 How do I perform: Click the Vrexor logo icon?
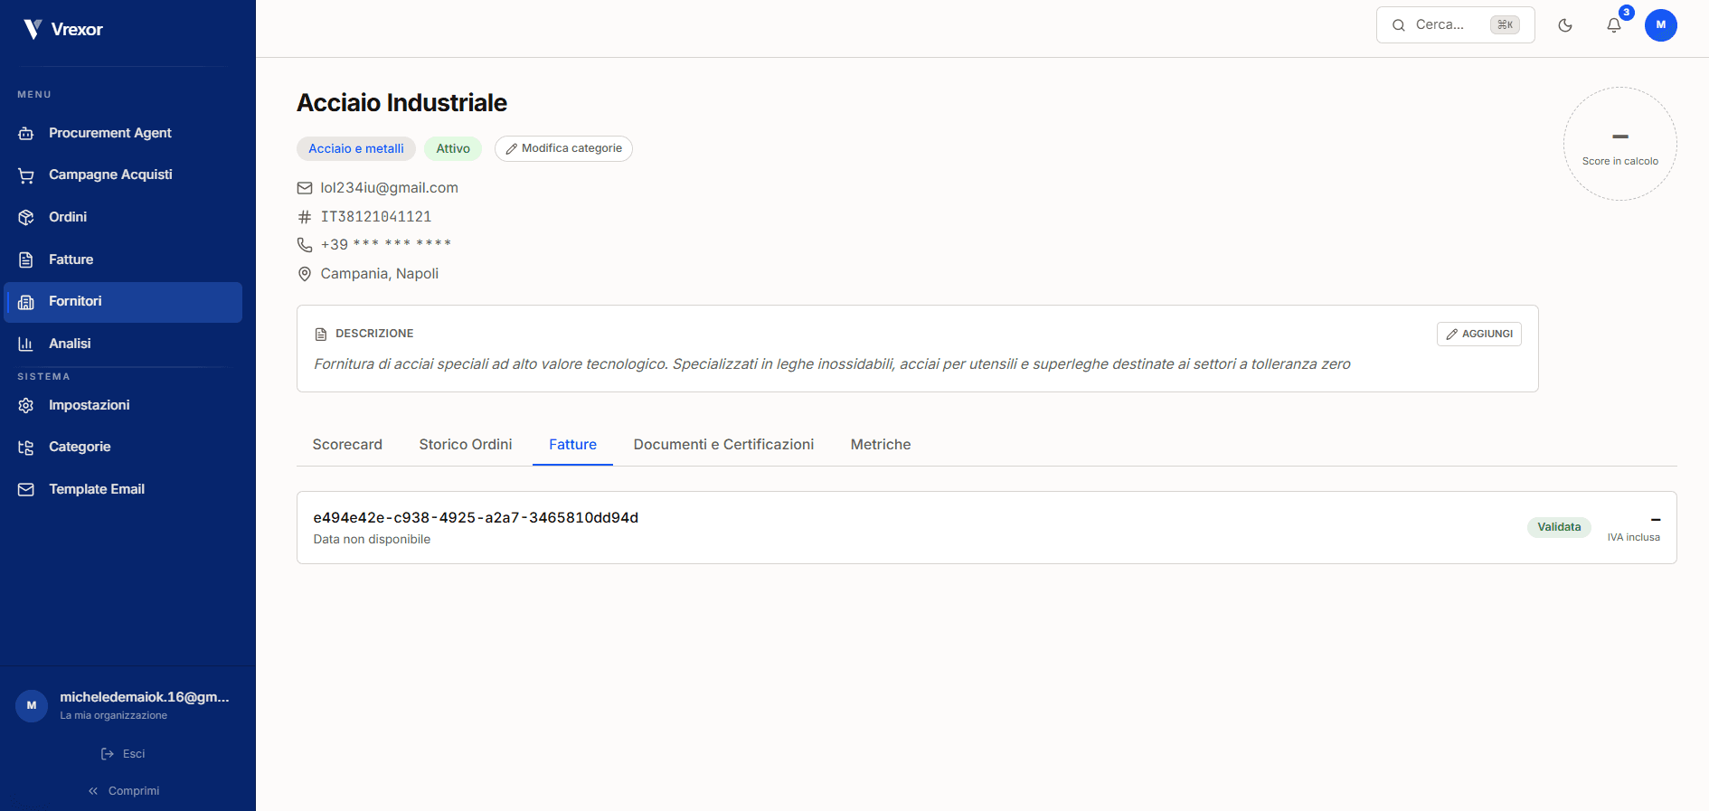[33, 29]
